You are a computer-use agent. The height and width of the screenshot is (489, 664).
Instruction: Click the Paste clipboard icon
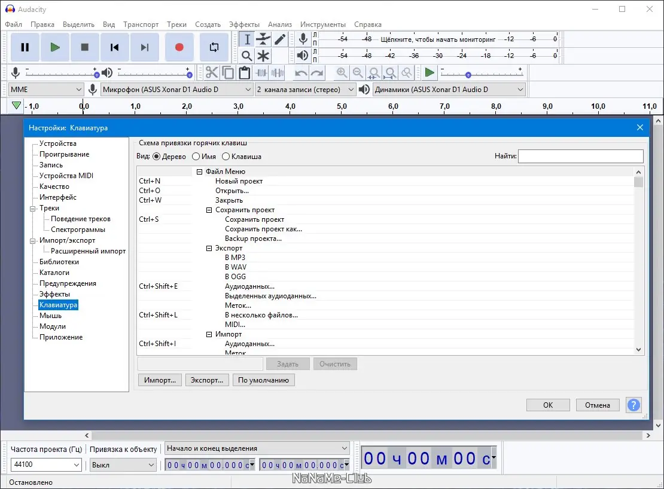pyautogui.click(x=244, y=73)
